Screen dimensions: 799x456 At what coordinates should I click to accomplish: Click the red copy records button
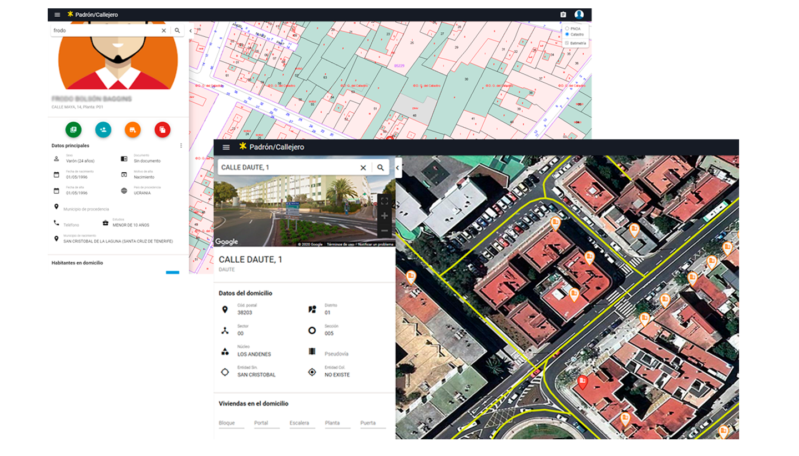[163, 129]
